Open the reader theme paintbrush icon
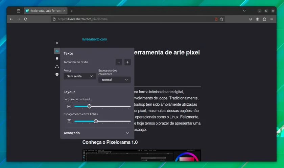Viewport: 284px width, 168px height. coord(57,59)
